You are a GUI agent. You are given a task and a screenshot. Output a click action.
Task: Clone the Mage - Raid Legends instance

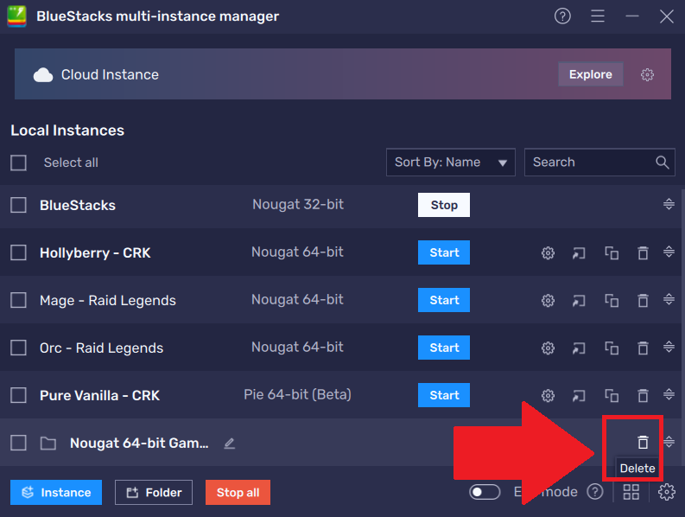(x=612, y=301)
